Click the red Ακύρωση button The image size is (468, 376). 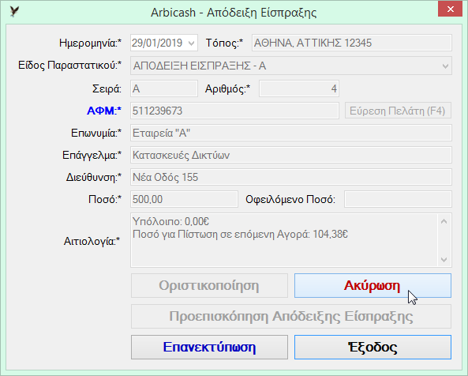point(373,285)
